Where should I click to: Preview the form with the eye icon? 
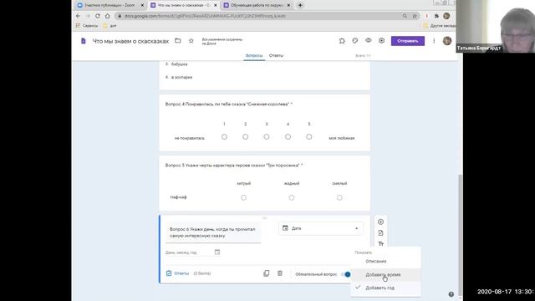pyautogui.click(x=369, y=41)
